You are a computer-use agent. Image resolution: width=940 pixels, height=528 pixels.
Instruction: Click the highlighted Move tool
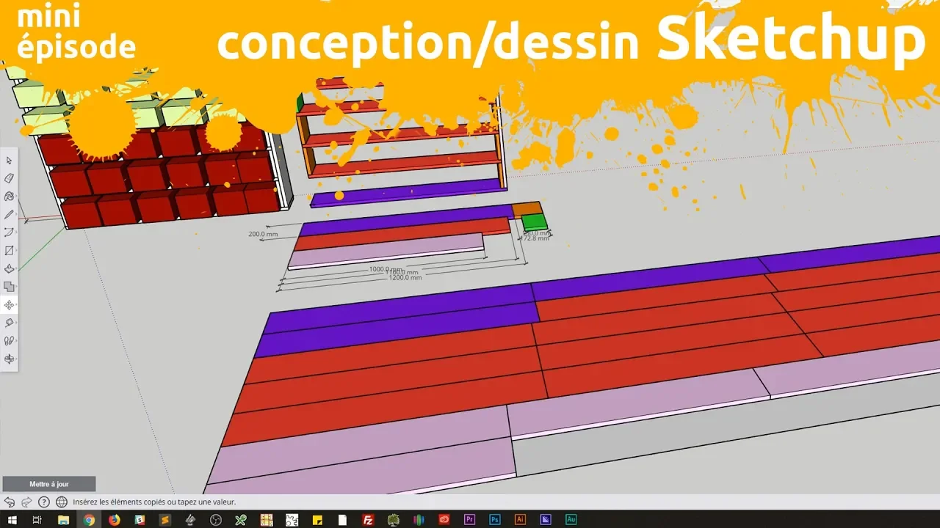click(x=10, y=305)
